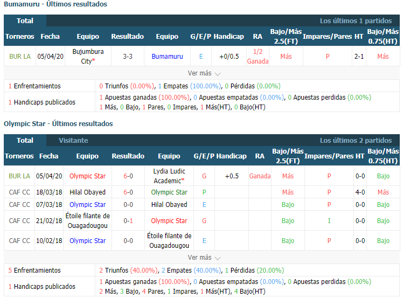Click Bajo/Más 2.5(FT) header in Olympic Star table
This screenshot has width=403, height=298.
(288, 156)
